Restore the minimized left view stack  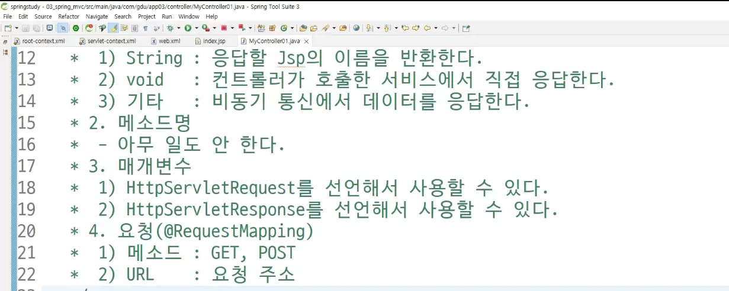5,42
